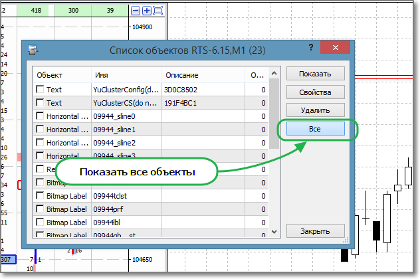Click the Показать button
This screenshot has height=279, width=420.
coord(315,74)
